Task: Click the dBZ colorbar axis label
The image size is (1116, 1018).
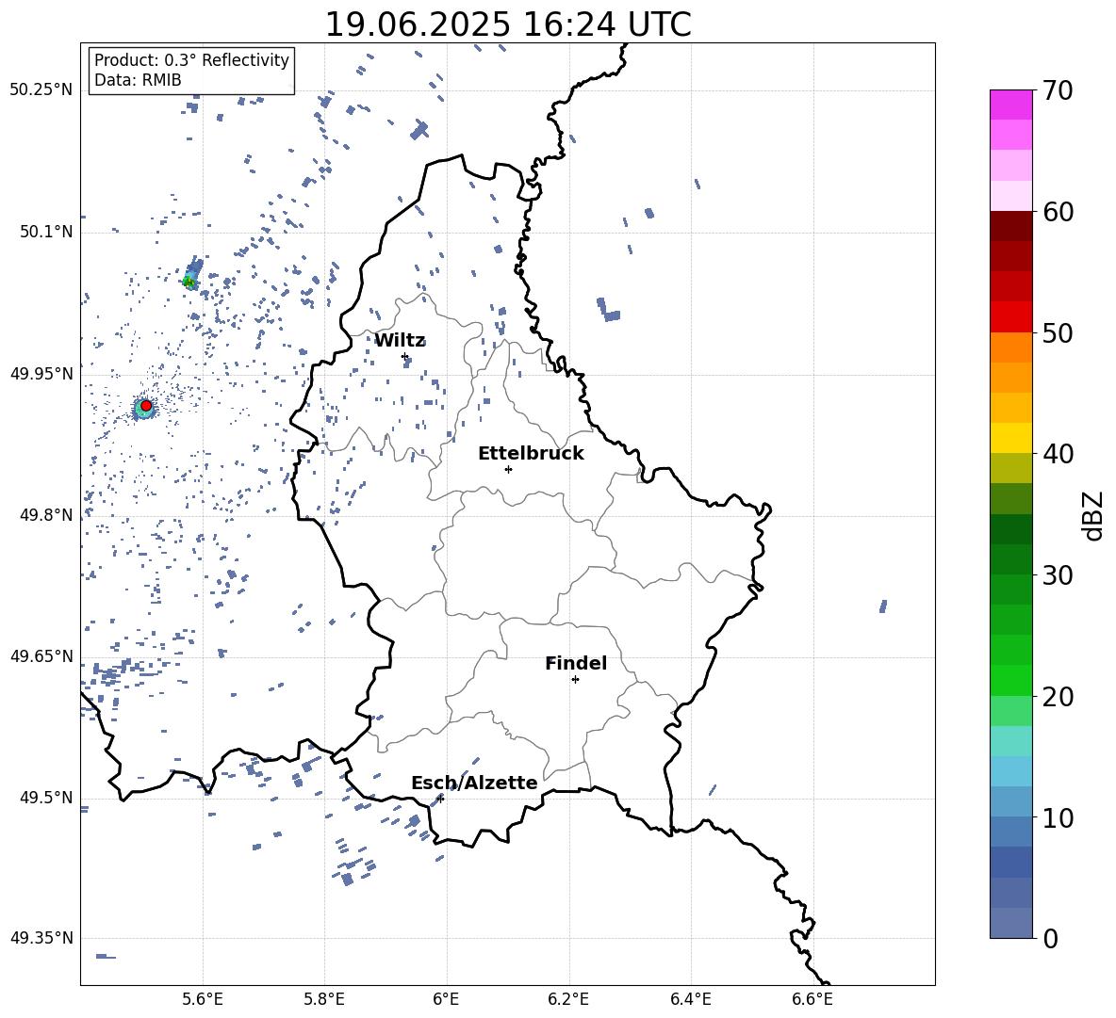Action: point(1094,515)
